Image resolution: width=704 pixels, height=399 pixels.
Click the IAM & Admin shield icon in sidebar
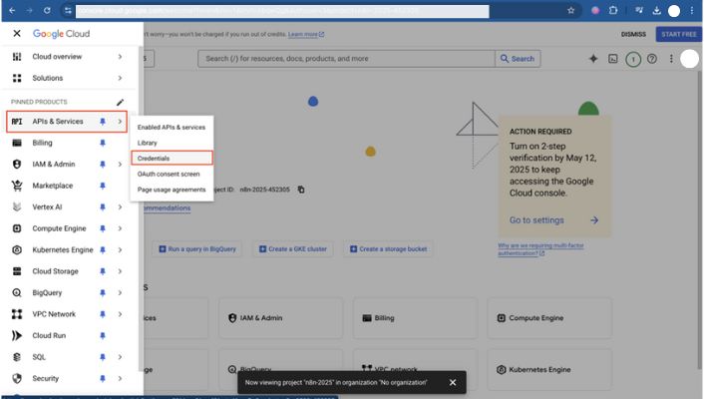click(x=17, y=164)
